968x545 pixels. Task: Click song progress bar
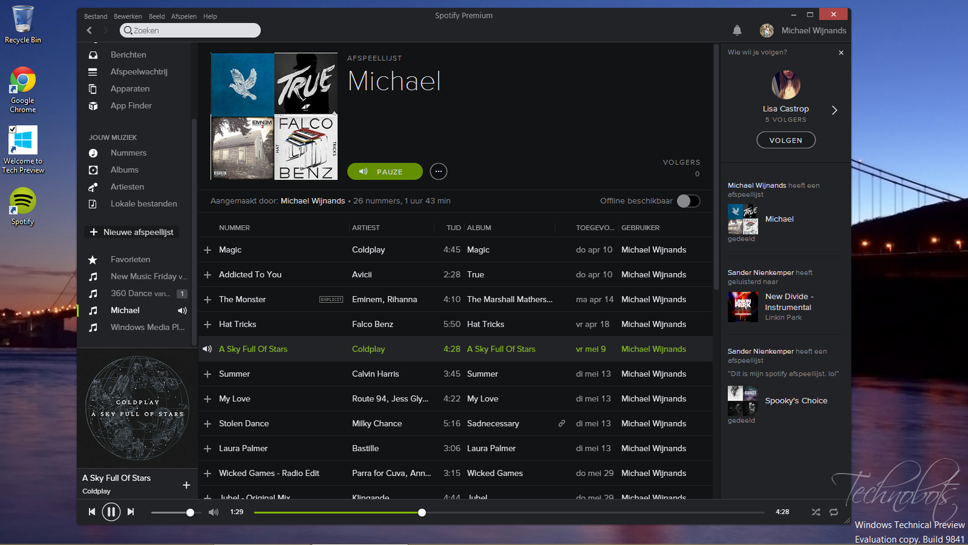(509, 512)
